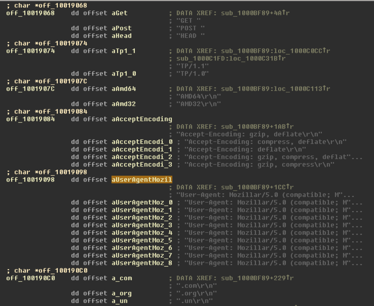
Task: Select the aTp1_0 offset name
Action: tap(123, 74)
